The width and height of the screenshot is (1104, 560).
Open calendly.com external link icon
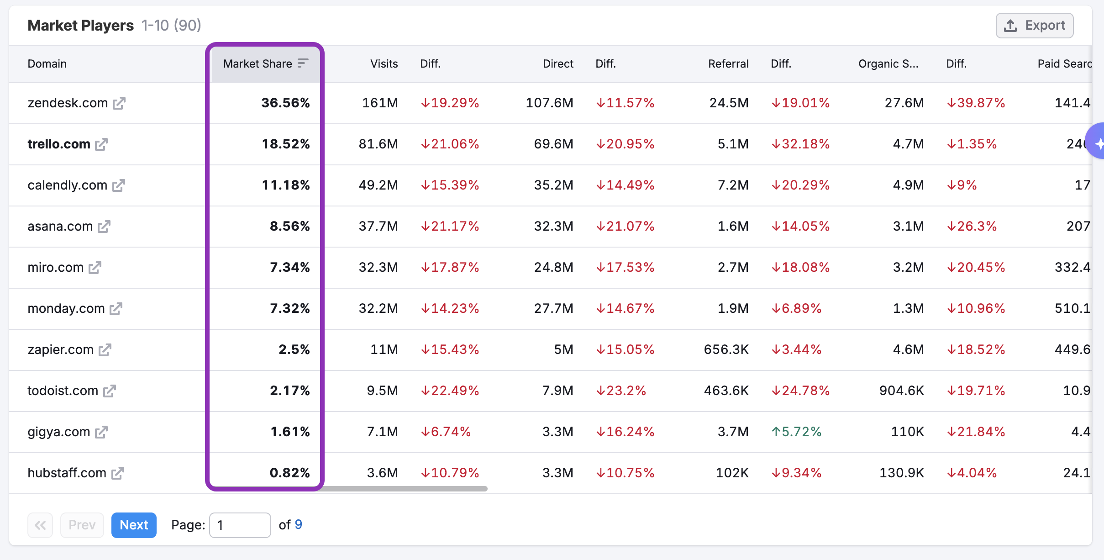[x=119, y=185]
